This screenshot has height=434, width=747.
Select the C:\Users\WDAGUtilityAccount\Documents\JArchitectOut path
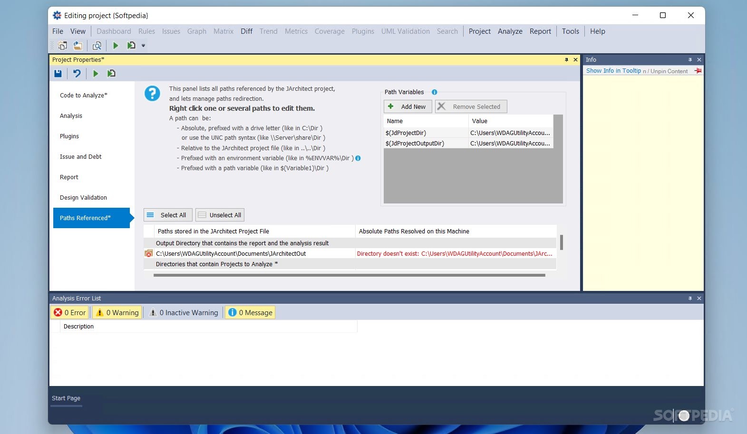pos(231,254)
